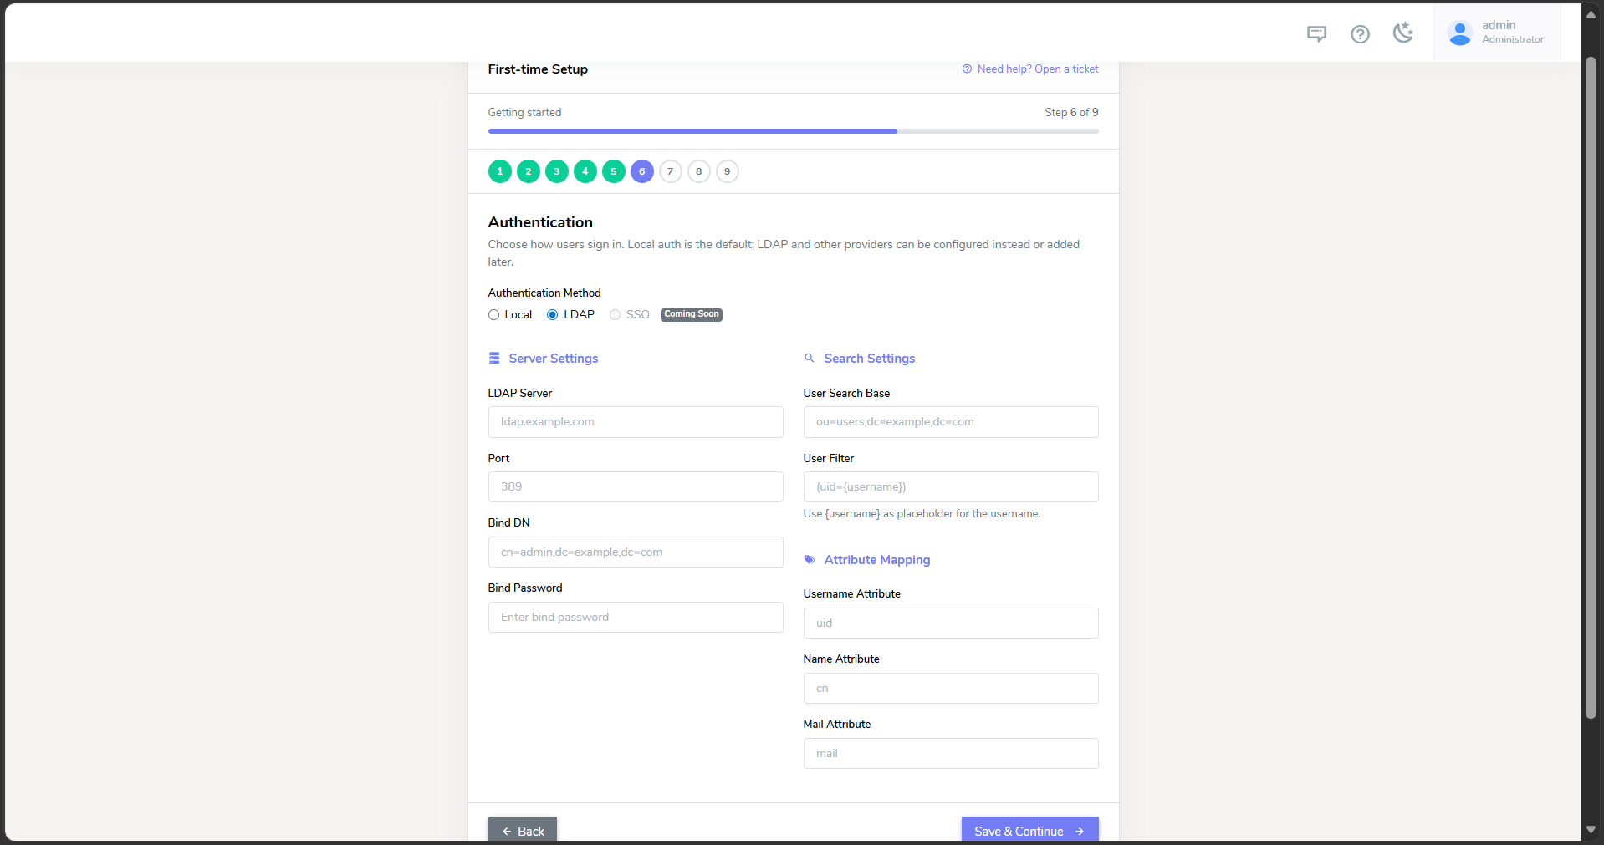Go to setup step 9
This screenshot has height=845, width=1604.
pyautogui.click(x=727, y=171)
